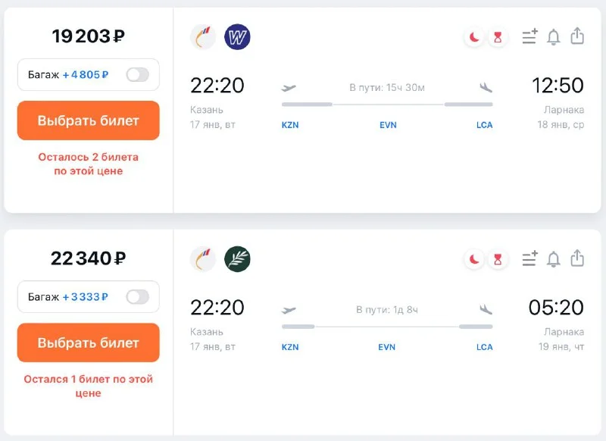Click the KZN airport code on the second ticket
Image resolution: width=606 pixels, height=441 pixels.
click(290, 347)
